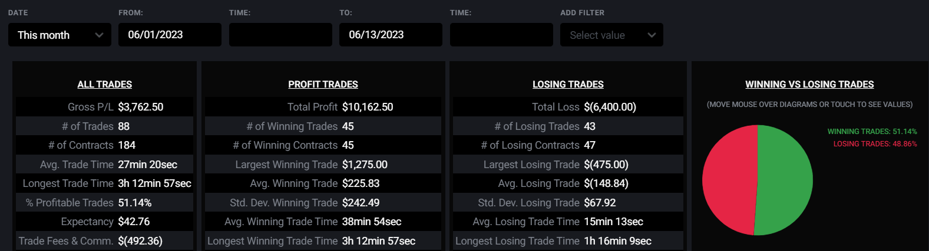Open the Add Filter 'Select value' dropdown
Viewport: 929px width, 251px height.
tap(611, 35)
